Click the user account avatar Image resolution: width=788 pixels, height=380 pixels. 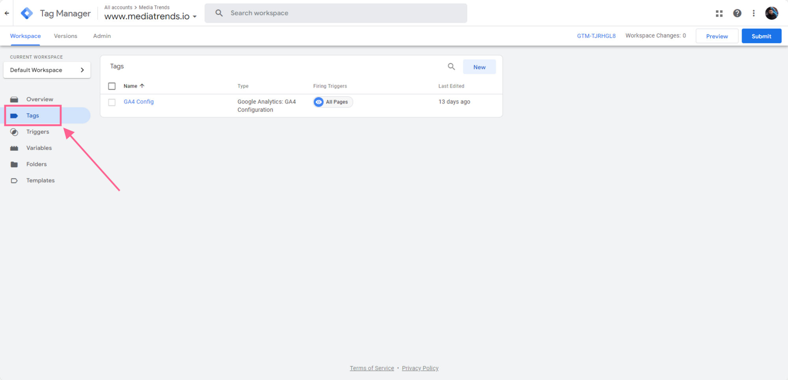coord(771,13)
